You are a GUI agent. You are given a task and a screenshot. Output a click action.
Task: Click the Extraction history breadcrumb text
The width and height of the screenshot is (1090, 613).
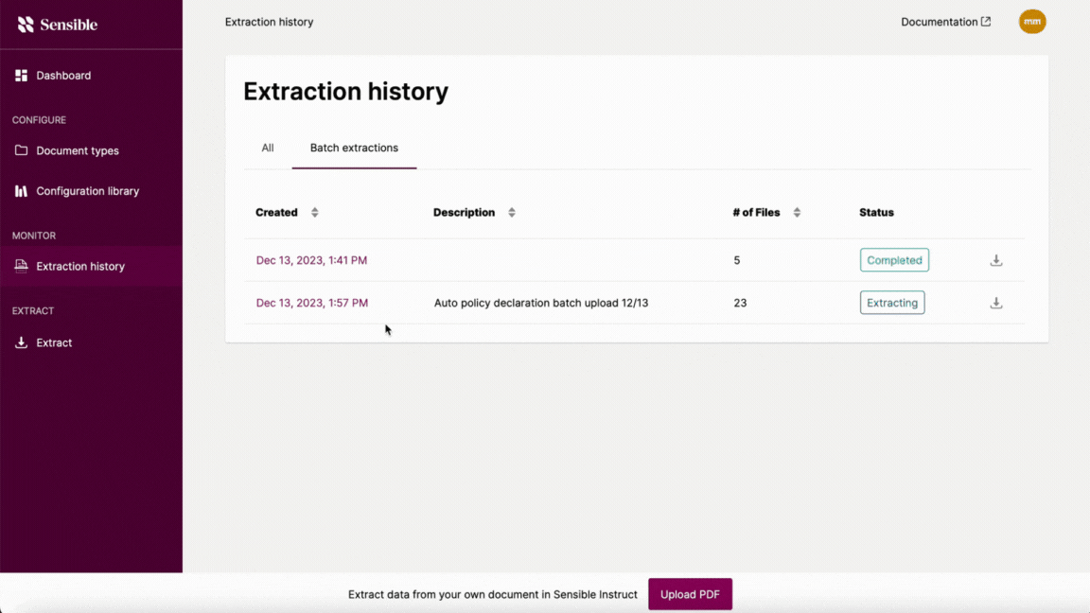269,22
